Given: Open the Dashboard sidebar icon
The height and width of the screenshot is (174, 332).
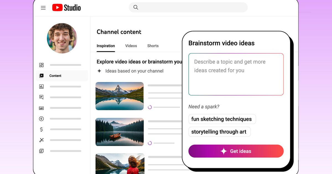Looking at the screenshot, I should 41,65.
